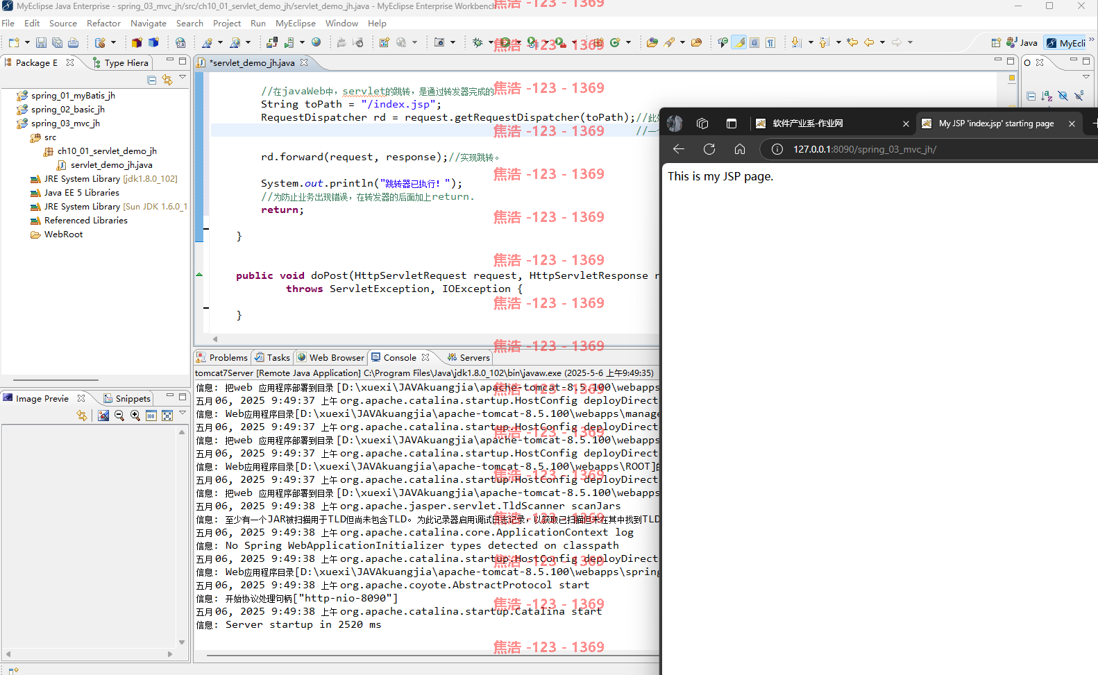Viewport: 1098px width, 675px height.
Task: Toggle Link with Editor in Image Preview
Action: click(82, 416)
